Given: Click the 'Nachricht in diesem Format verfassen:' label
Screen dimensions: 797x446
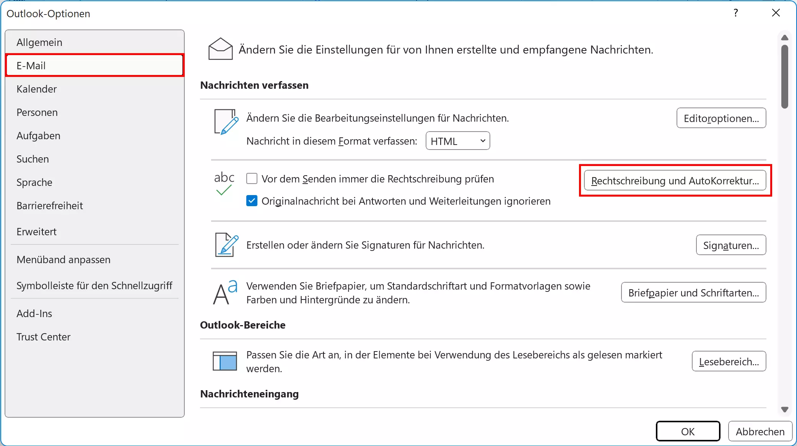Looking at the screenshot, I should tap(332, 141).
